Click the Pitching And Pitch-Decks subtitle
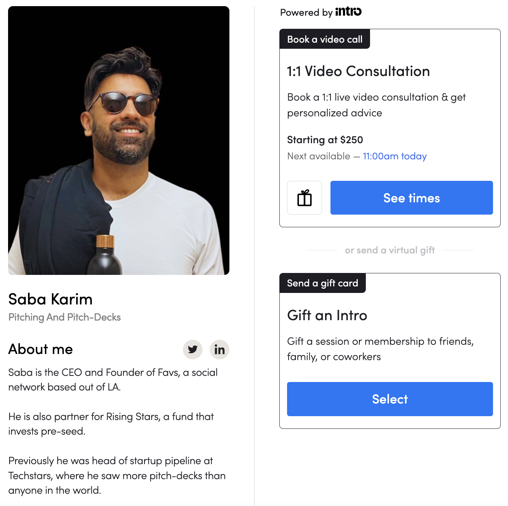The width and height of the screenshot is (508, 506). 65,317
